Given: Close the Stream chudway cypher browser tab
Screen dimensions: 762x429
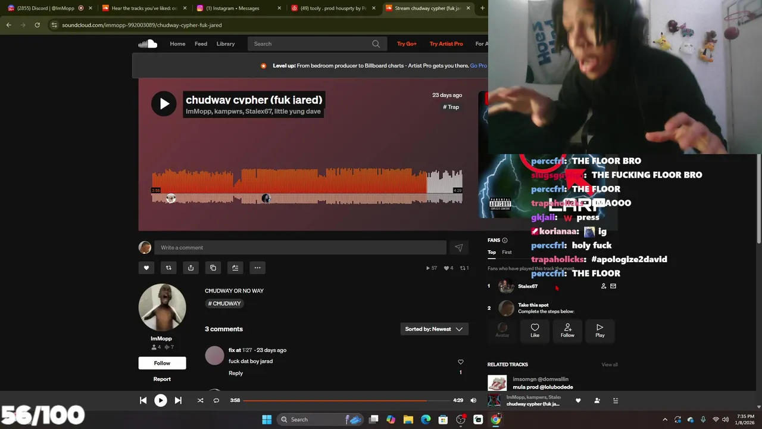Looking at the screenshot, I should click(x=468, y=8).
